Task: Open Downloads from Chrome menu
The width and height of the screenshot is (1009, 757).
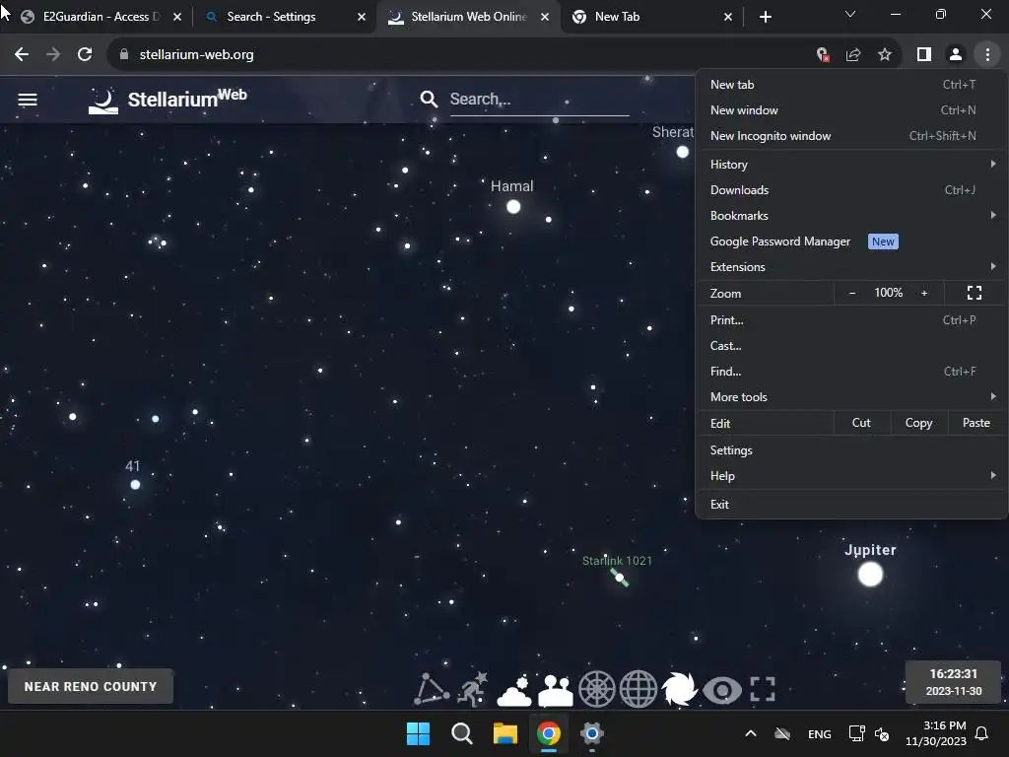Action: coord(851,190)
